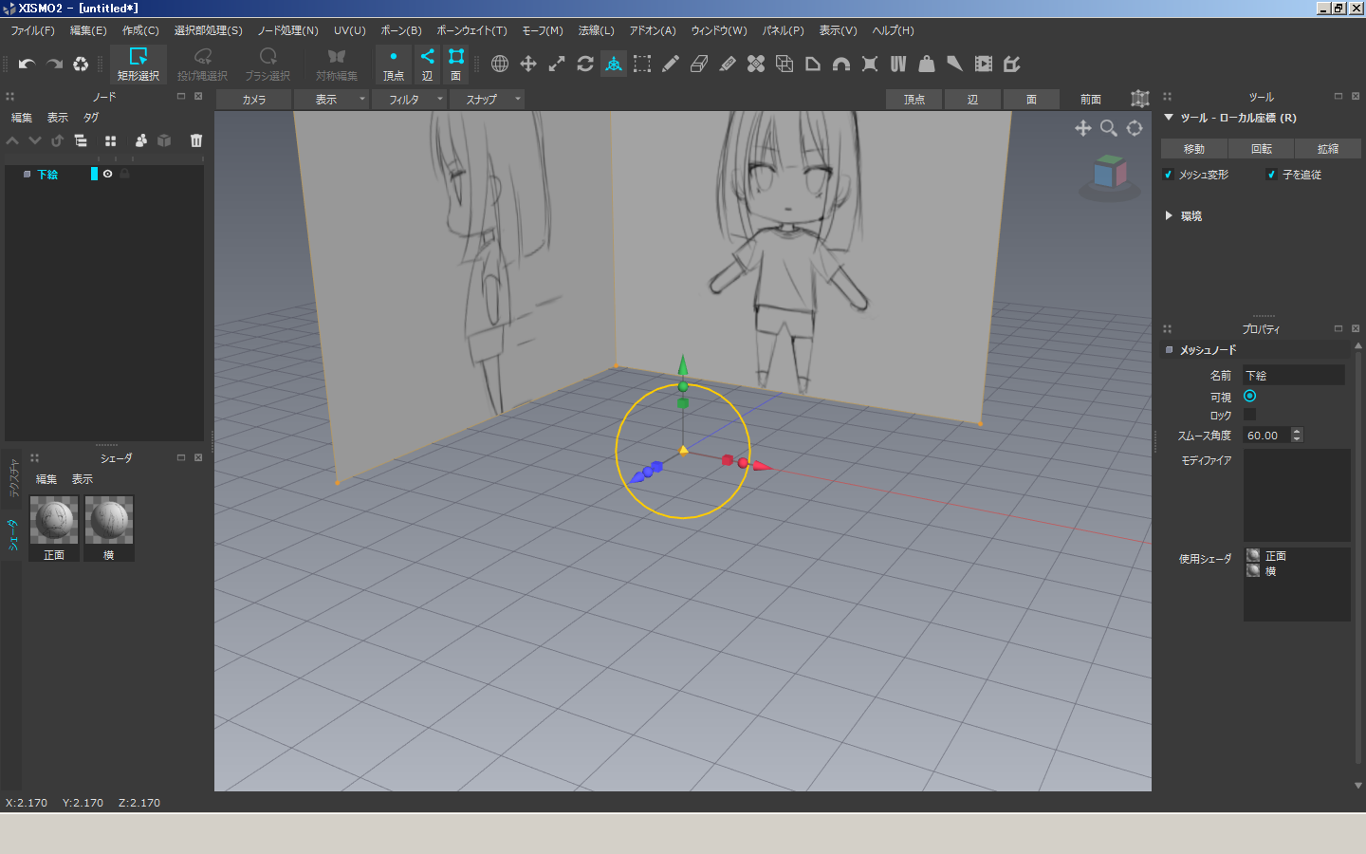
Task: Click the 拡縮 scale button
Action: pyautogui.click(x=1328, y=149)
